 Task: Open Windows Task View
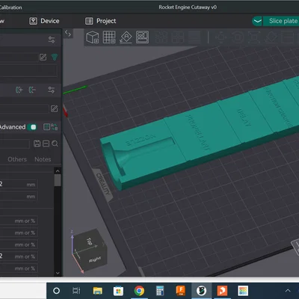(76, 291)
